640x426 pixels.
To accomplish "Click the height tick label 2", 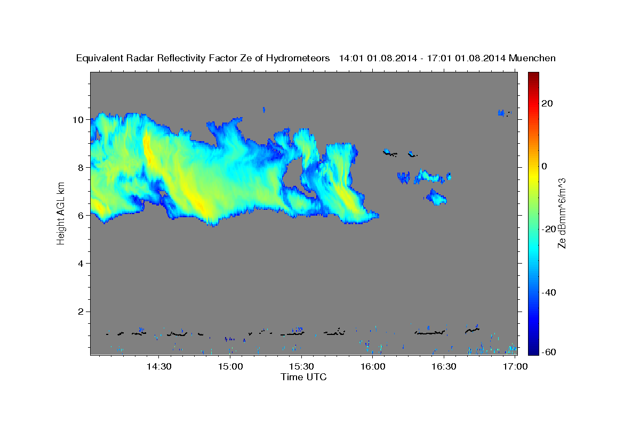I will (82, 311).
